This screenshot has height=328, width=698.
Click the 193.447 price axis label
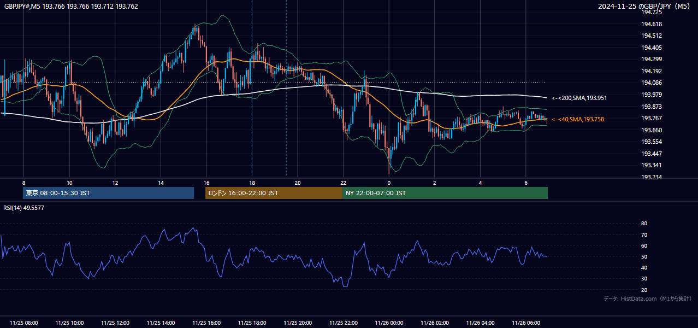click(652, 154)
